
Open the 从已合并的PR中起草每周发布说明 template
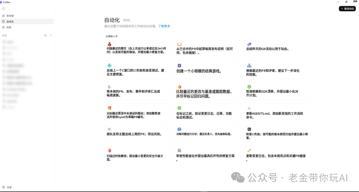[x=207, y=49]
